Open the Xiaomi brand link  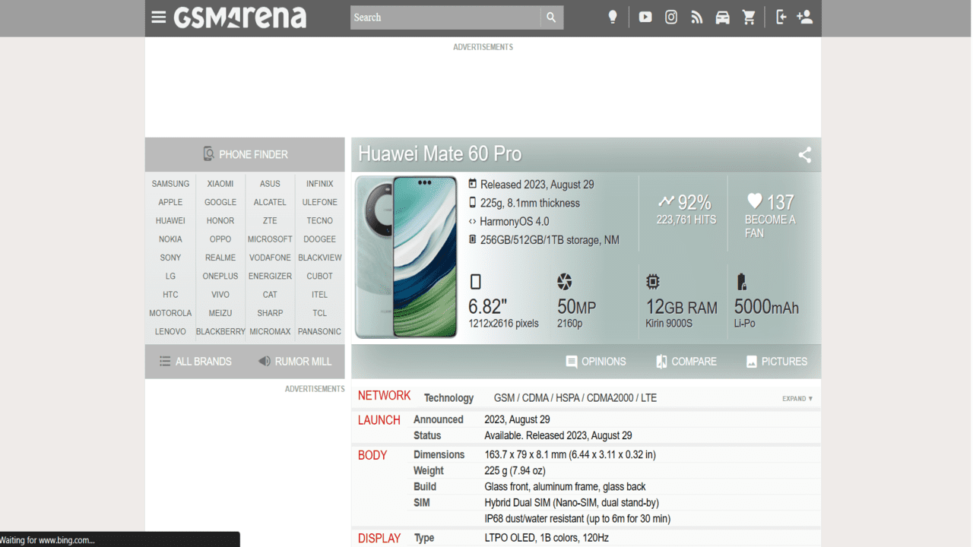(220, 184)
